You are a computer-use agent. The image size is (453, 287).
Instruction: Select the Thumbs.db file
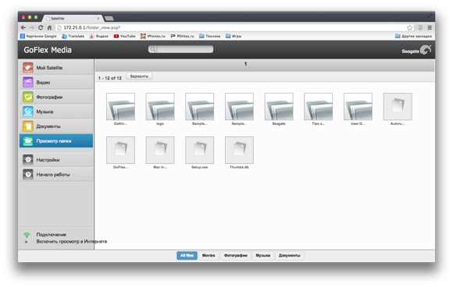[x=239, y=150]
